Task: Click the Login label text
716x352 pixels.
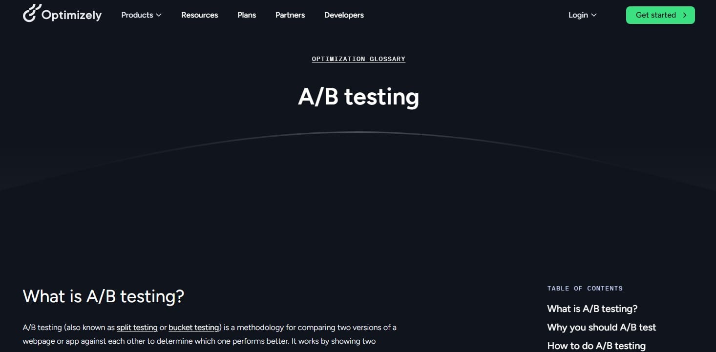Action: coord(578,15)
